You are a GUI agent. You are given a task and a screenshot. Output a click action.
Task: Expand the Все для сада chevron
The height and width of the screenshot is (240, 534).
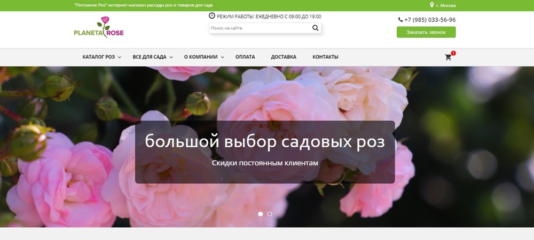[171, 58]
